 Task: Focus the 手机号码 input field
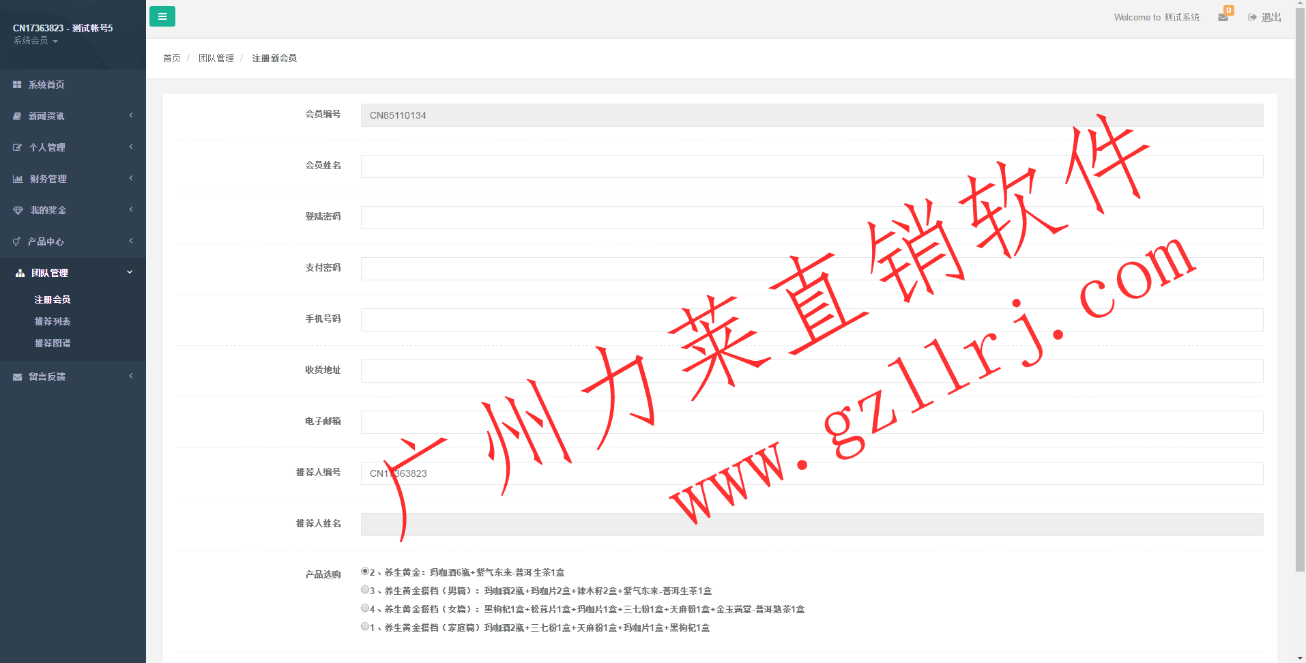point(812,320)
